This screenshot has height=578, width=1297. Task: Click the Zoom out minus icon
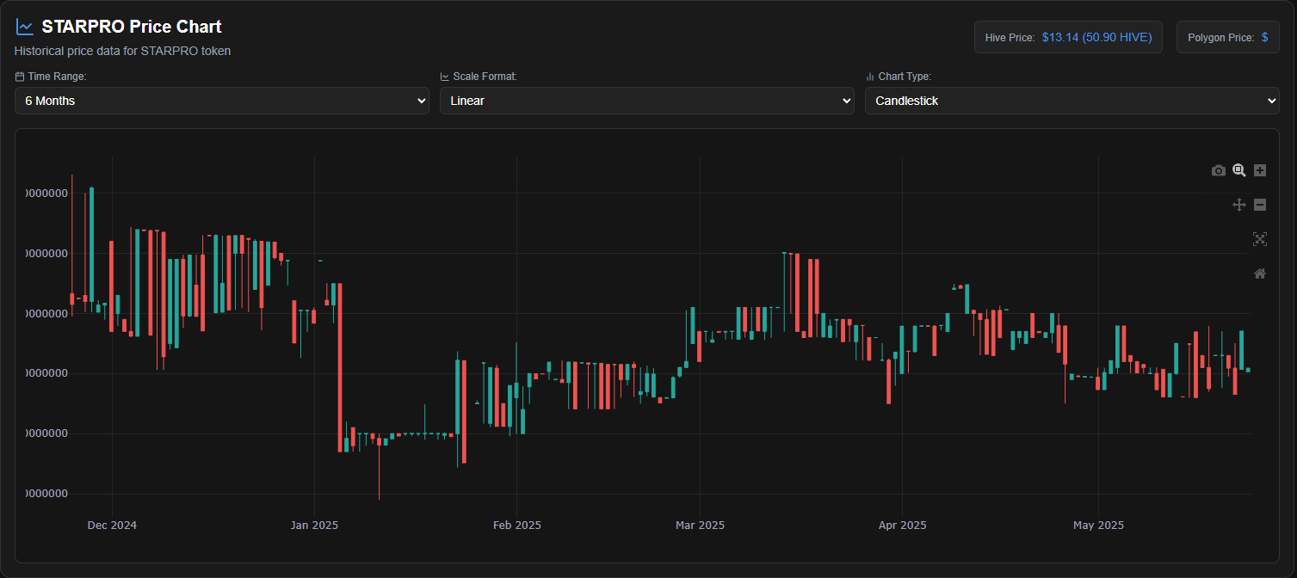1260,205
